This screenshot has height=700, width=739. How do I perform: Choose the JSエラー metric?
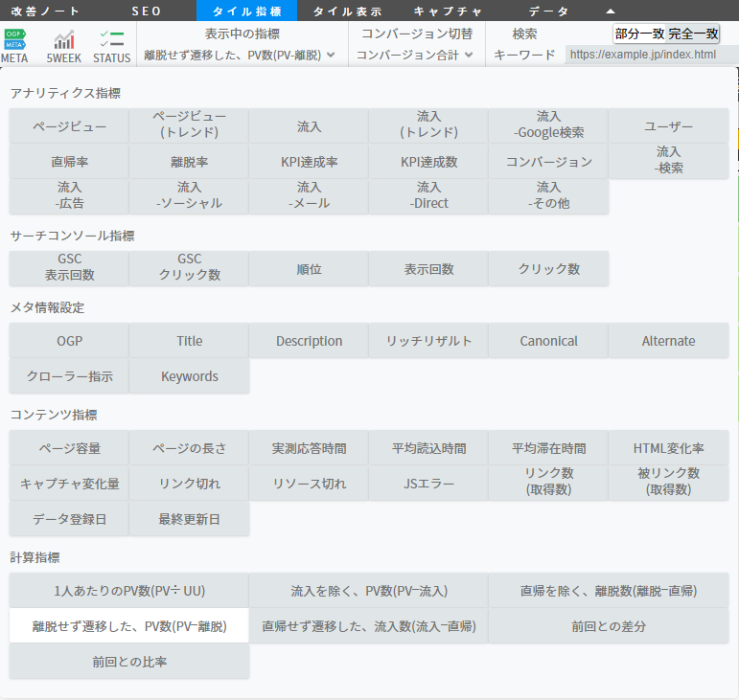(x=428, y=483)
